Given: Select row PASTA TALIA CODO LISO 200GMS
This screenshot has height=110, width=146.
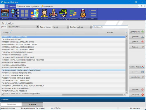Looking at the screenshot, I should coord(63,47).
